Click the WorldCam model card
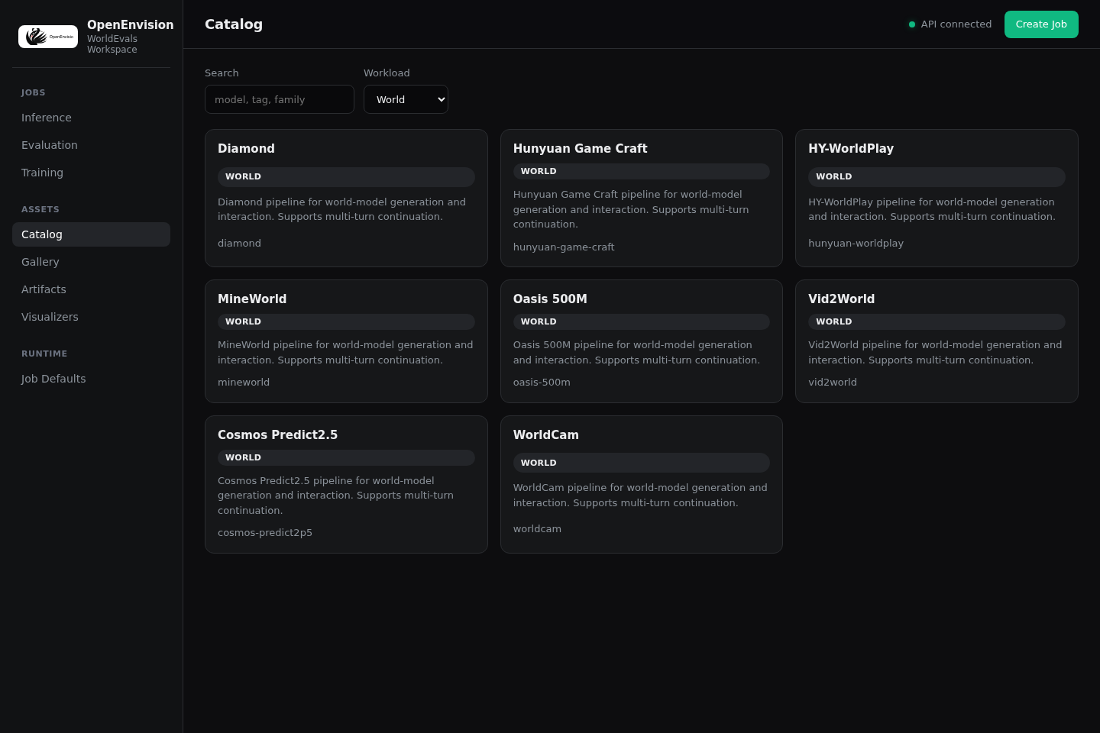 642,484
